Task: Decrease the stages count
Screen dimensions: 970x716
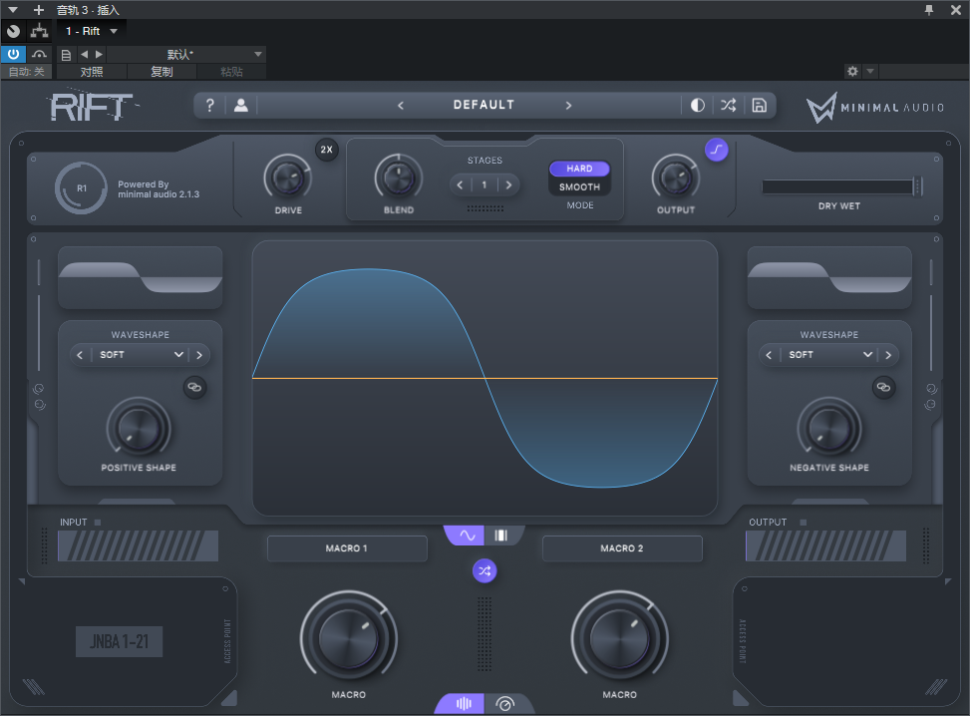Action: (x=460, y=184)
